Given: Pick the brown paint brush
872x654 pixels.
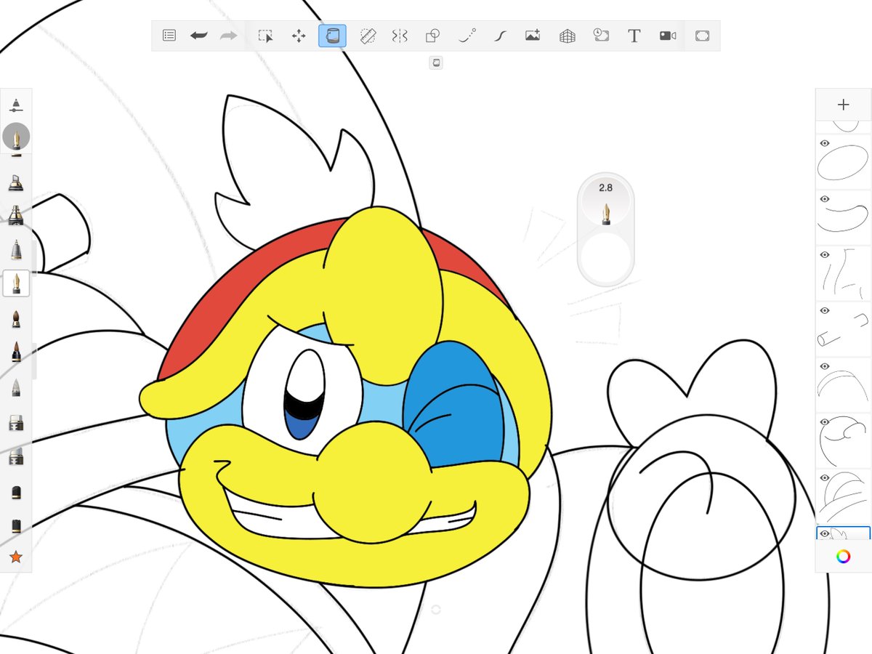Looking at the screenshot, I should 16,318.
